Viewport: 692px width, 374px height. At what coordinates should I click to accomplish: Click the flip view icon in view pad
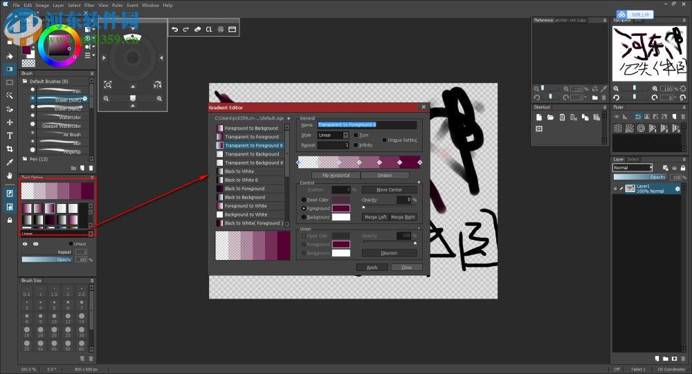pos(158,84)
